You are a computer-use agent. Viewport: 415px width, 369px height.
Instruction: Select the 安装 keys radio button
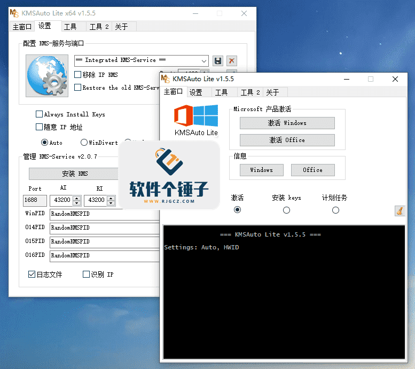[x=286, y=210]
